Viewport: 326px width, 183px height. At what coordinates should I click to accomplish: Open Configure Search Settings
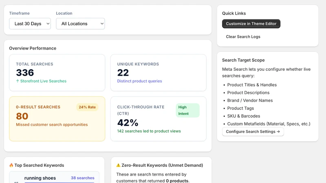253,131
